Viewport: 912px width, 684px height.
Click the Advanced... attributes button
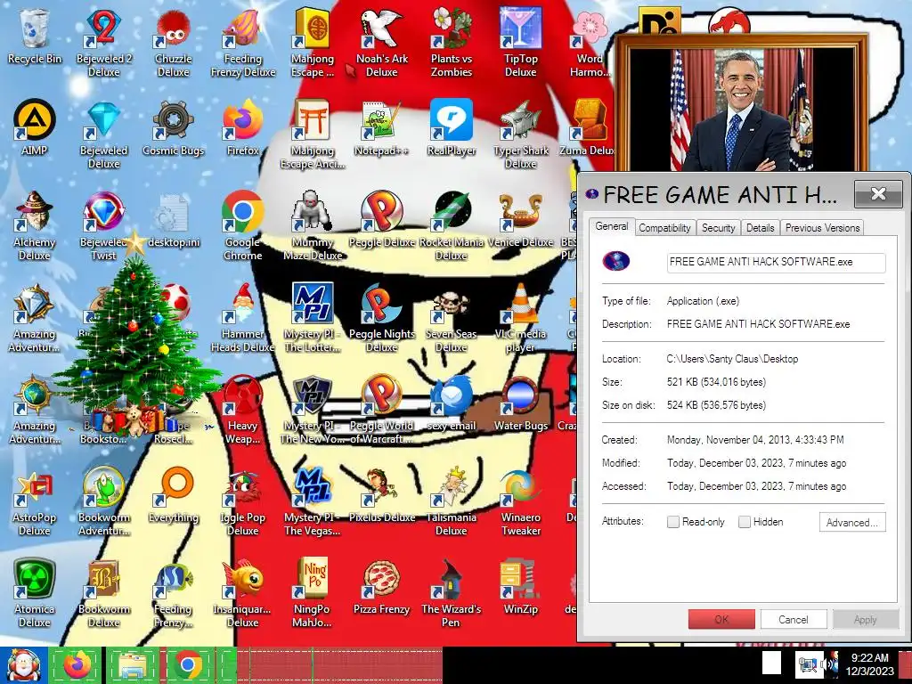click(852, 522)
